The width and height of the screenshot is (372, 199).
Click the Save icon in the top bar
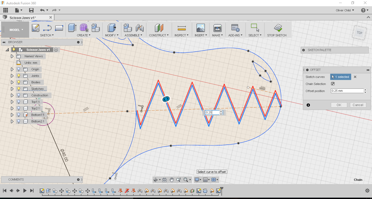click(x=31, y=10)
